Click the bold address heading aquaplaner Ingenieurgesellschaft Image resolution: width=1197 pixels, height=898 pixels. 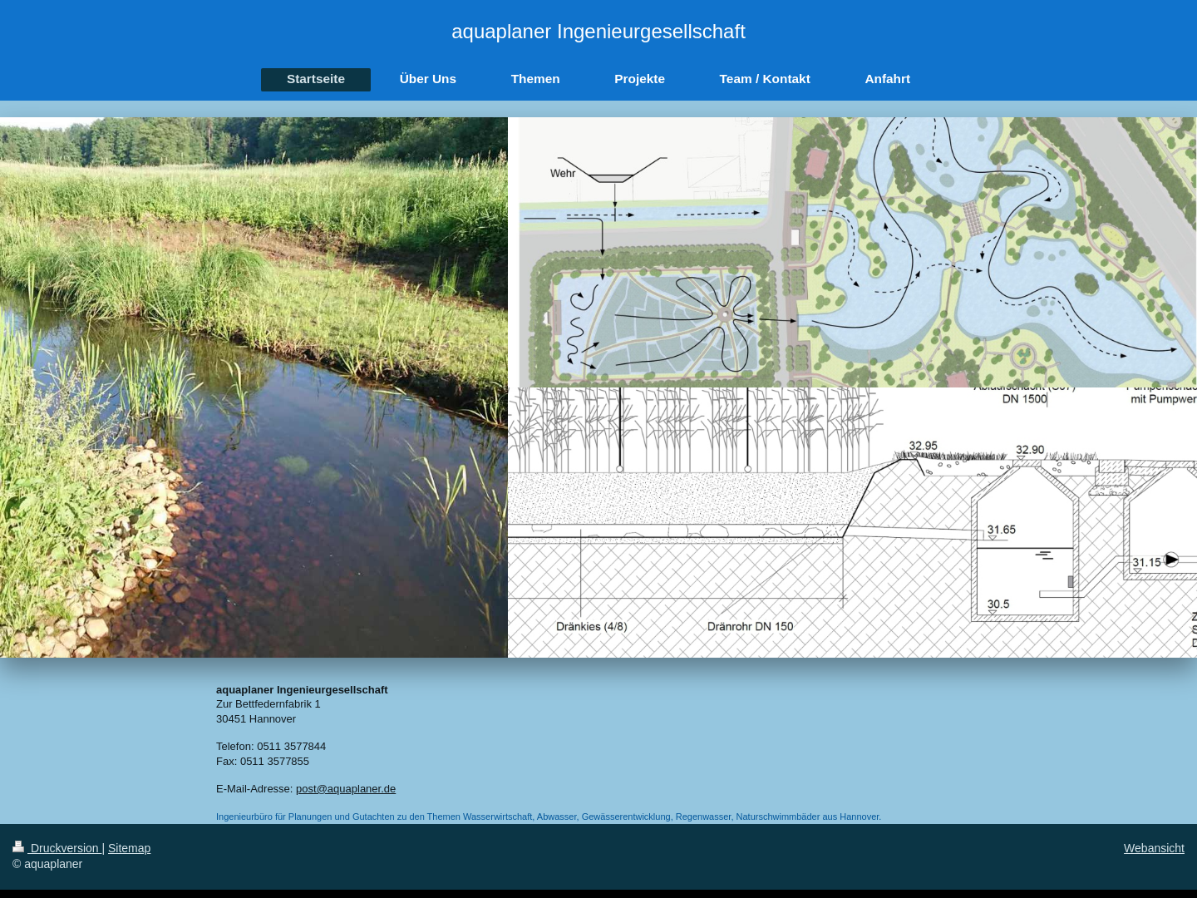(x=302, y=690)
